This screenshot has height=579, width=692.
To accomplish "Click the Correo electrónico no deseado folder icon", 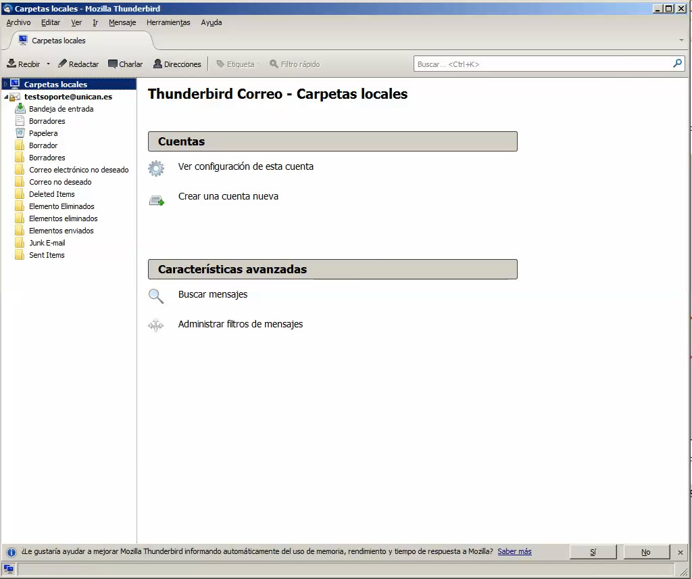I will (20, 170).
